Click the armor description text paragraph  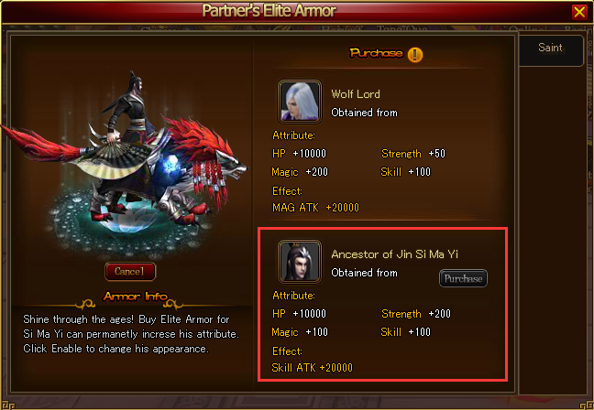(x=131, y=334)
